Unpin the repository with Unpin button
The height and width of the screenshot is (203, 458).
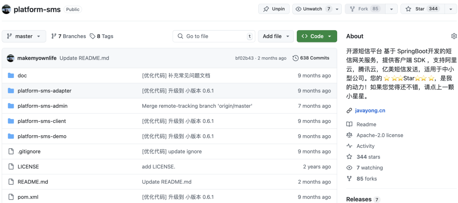[x=274, y=9]
